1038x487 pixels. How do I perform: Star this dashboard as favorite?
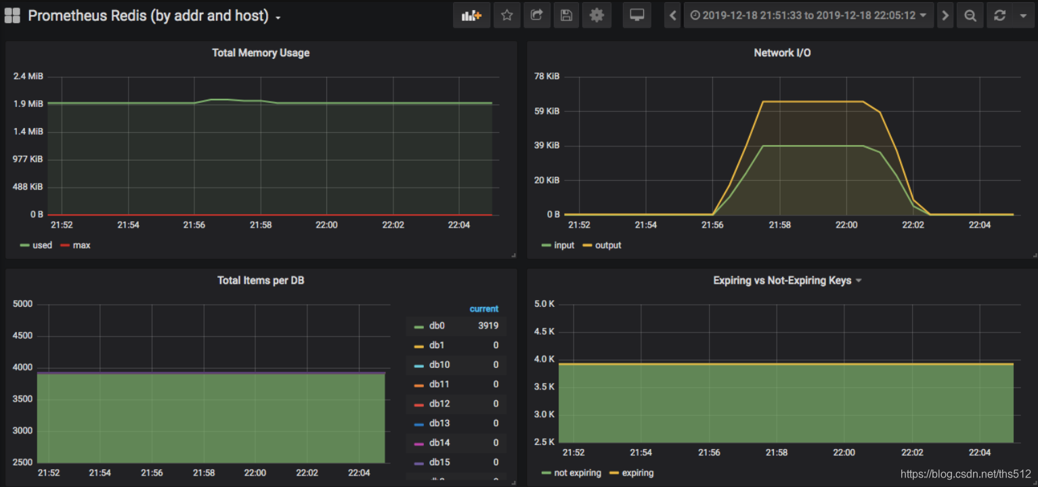(507, 16)
